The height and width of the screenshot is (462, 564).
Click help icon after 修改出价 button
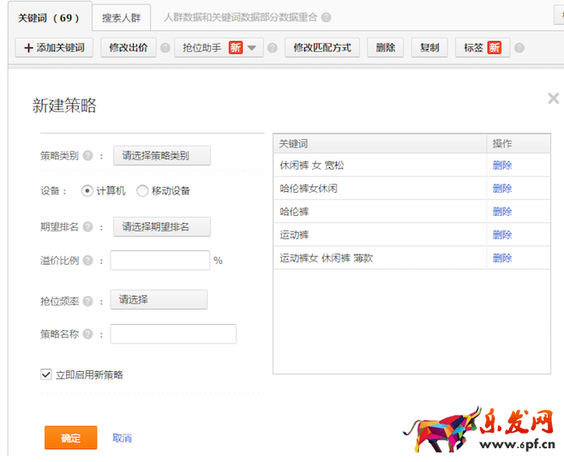pos(165,48)
